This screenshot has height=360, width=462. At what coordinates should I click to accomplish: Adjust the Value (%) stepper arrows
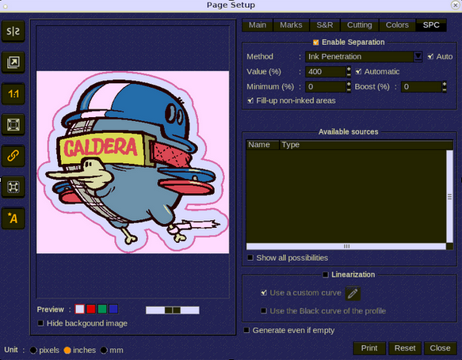pos(349,71)
